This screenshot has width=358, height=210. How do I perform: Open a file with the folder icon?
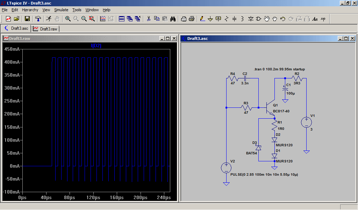click(16, 19)
